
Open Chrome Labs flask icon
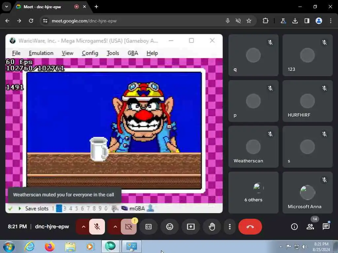click(283, 21)
